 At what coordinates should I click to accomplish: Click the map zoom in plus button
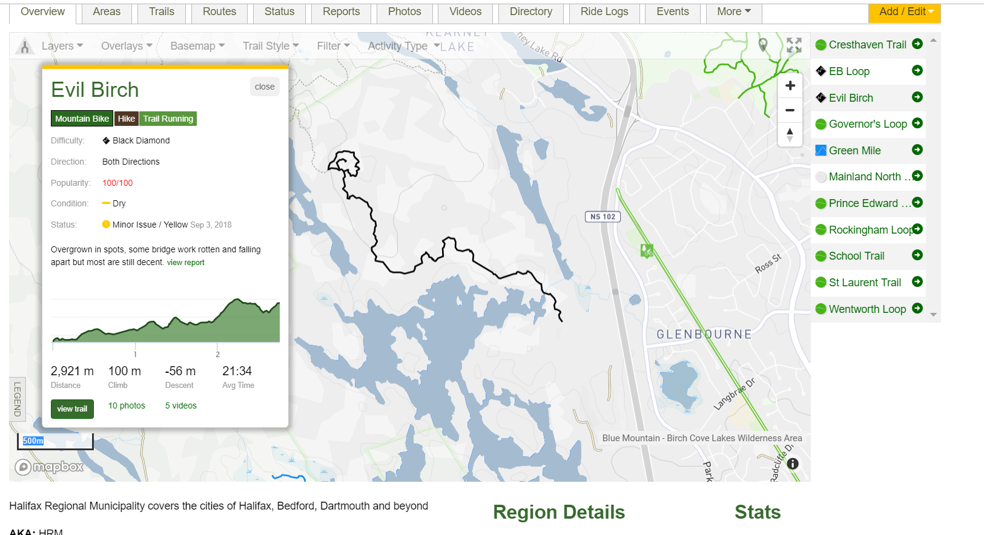(x=790, y=86)
